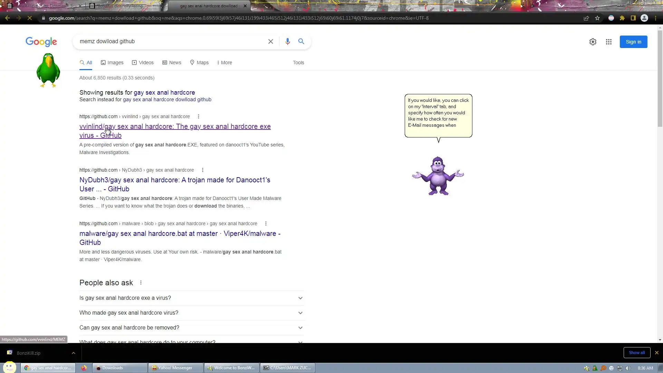The width and height of the screenshot is (663, 373).
Task: Expand 'Who made' virus question
Action: click(300, 313)
